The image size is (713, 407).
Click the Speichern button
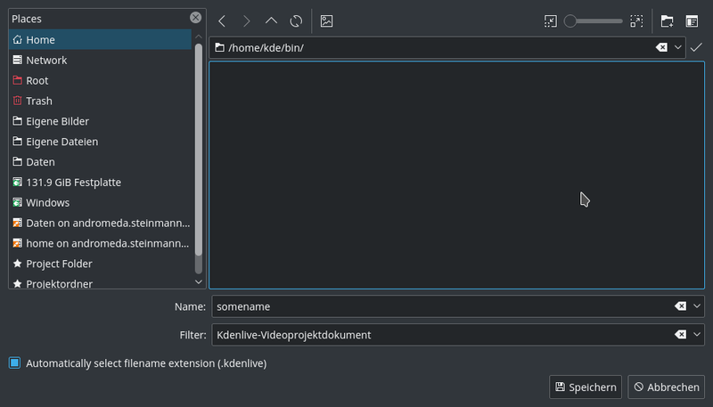point(586,387)
